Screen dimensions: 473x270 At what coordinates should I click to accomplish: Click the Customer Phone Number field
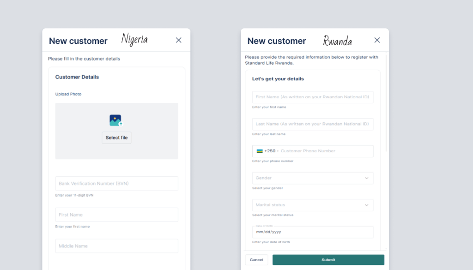tap(323, 151)
